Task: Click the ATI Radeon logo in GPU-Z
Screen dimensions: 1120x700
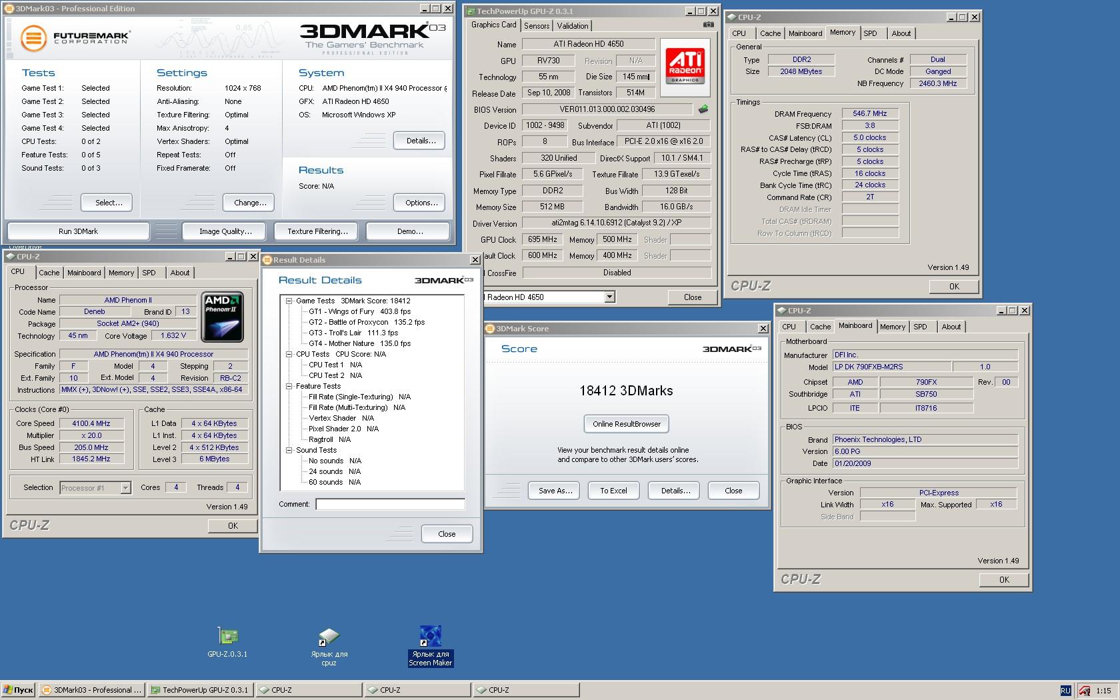Action: (685, 67)
